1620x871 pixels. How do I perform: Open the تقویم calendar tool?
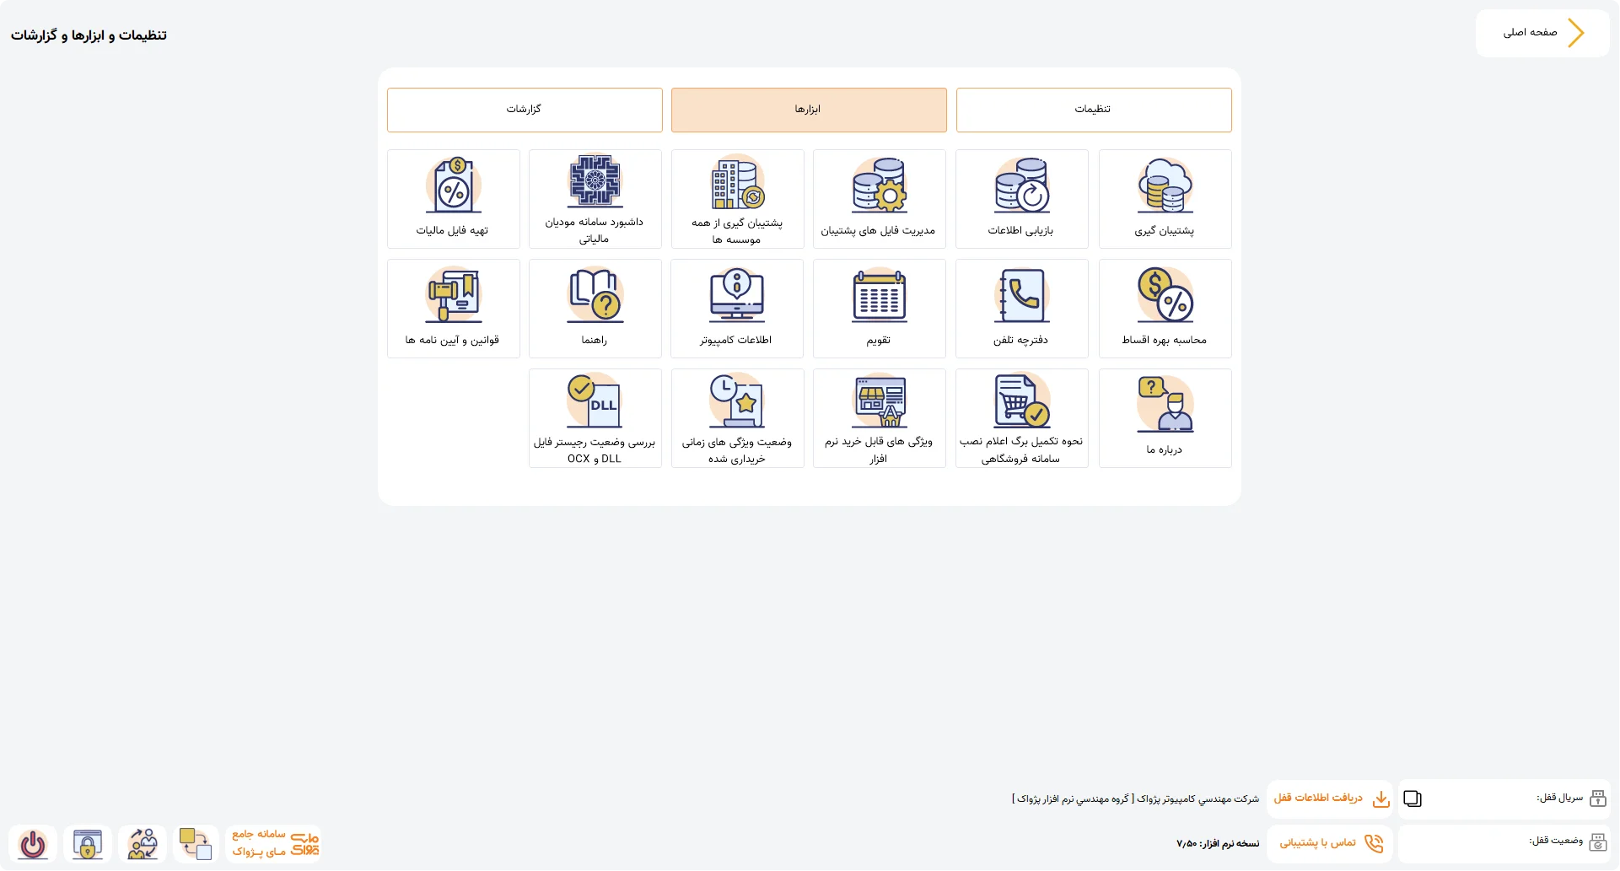[x=879, y=309]
